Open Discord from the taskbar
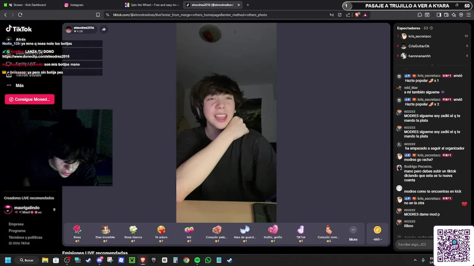Image resolution: width=474 pixels, height=266 pixels. click(x=99, y=260)
